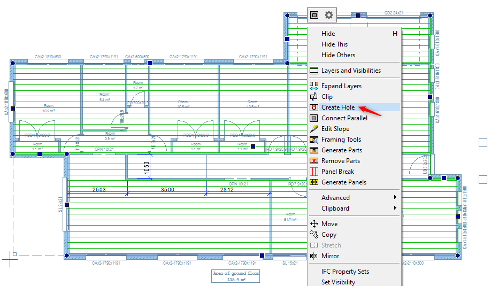Run Generate Parts
Viewport: 491px width, 286px height.
pos(341,150)
